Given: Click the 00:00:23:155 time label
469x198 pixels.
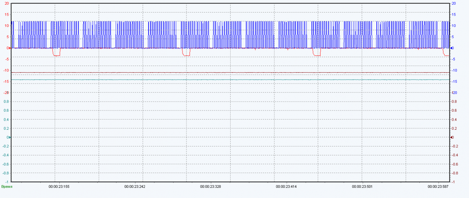Looking at the screenshot, I should 59,187.
